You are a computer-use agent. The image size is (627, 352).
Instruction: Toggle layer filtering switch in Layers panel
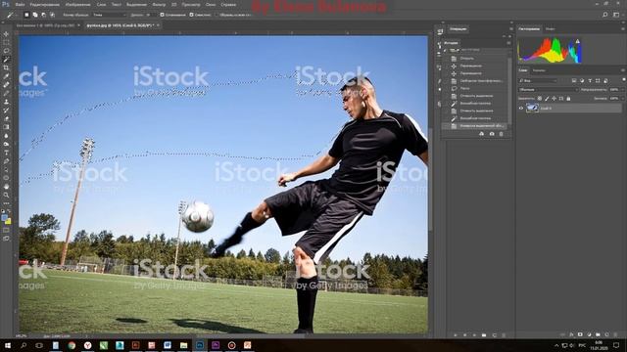click(624, 80)
